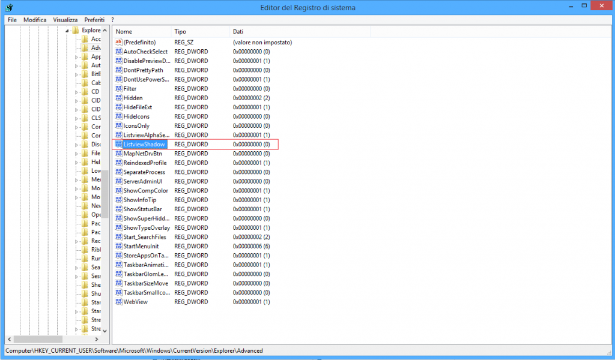
Task: Select the Ribl key in tree
Action: point(95,250)
